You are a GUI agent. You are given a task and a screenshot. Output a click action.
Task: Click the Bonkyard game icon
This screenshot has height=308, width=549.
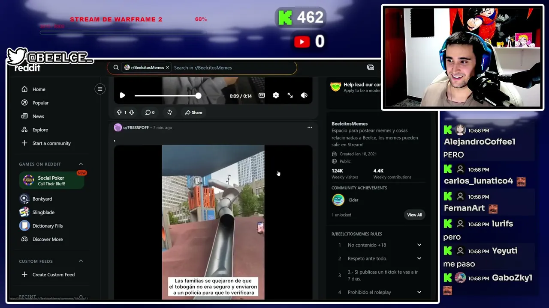[24, 199]
